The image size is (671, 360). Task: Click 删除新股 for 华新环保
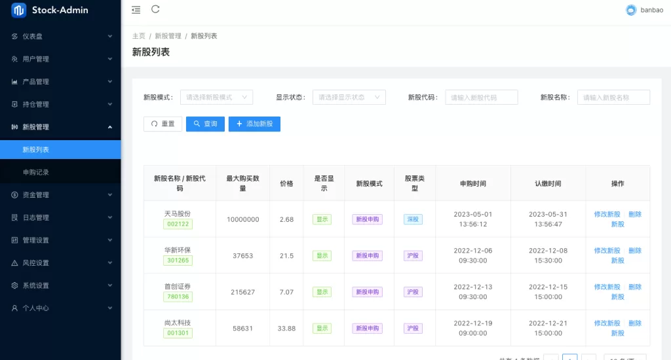coord(634,251)
